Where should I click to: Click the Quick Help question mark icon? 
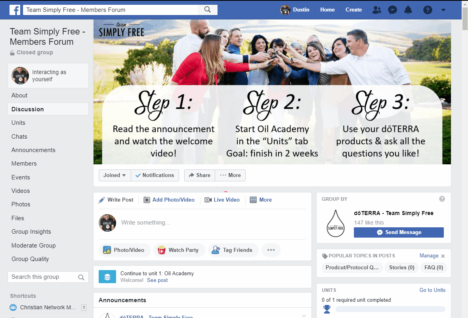coord(428,10)
